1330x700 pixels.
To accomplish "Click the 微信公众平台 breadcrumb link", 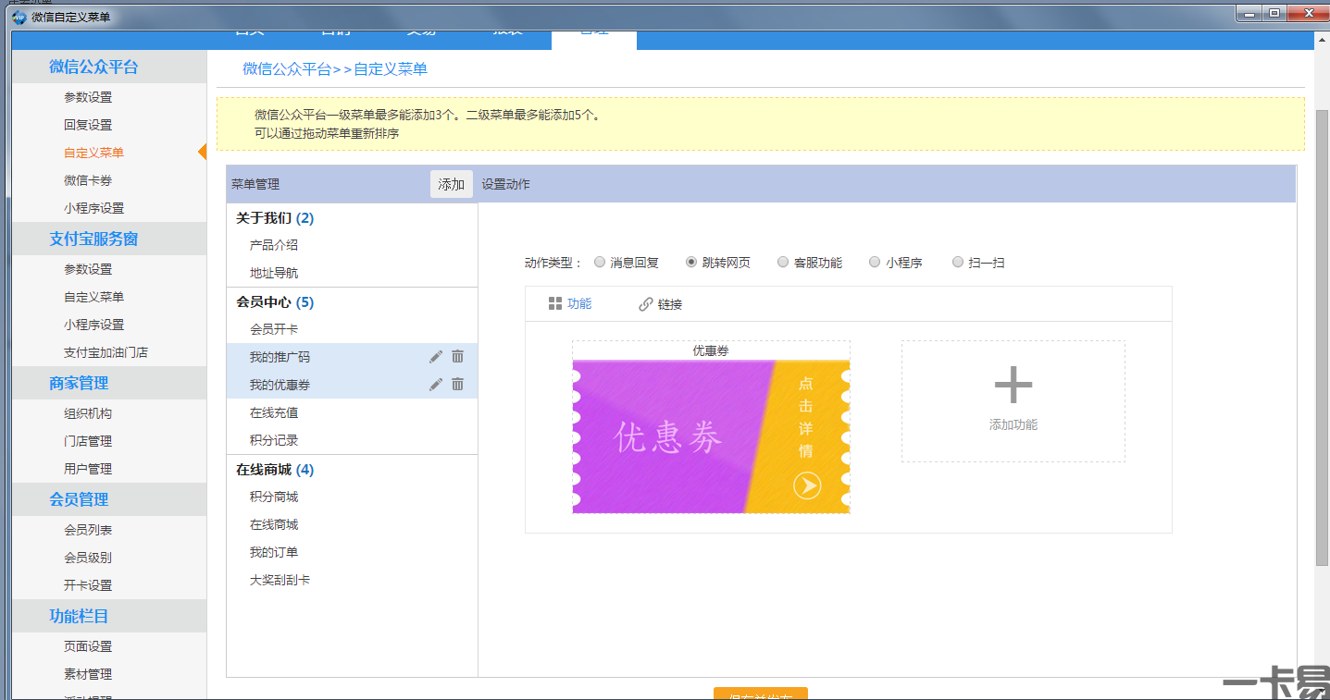I will 287,69.
